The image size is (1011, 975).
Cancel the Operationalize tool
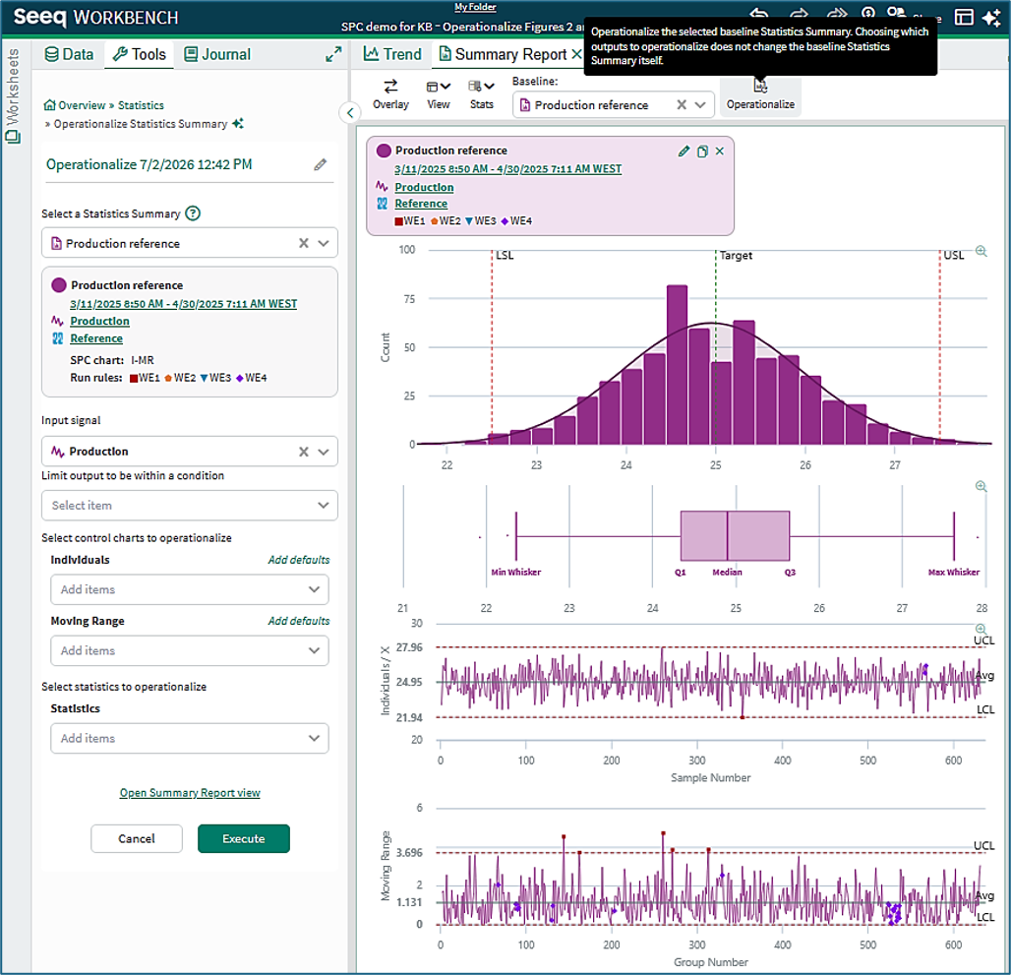[136, 838]
